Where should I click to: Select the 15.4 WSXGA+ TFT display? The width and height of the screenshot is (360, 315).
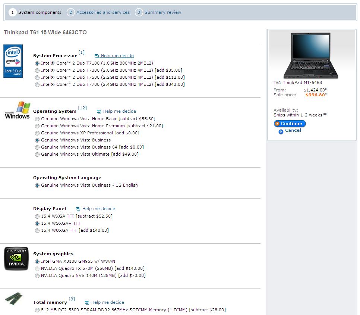[x=37, y=224]
